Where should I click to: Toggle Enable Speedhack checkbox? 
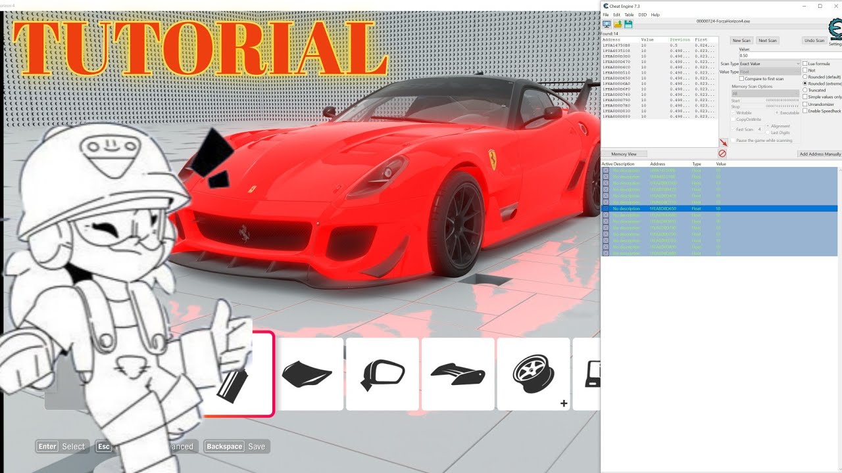coord(806,111)
